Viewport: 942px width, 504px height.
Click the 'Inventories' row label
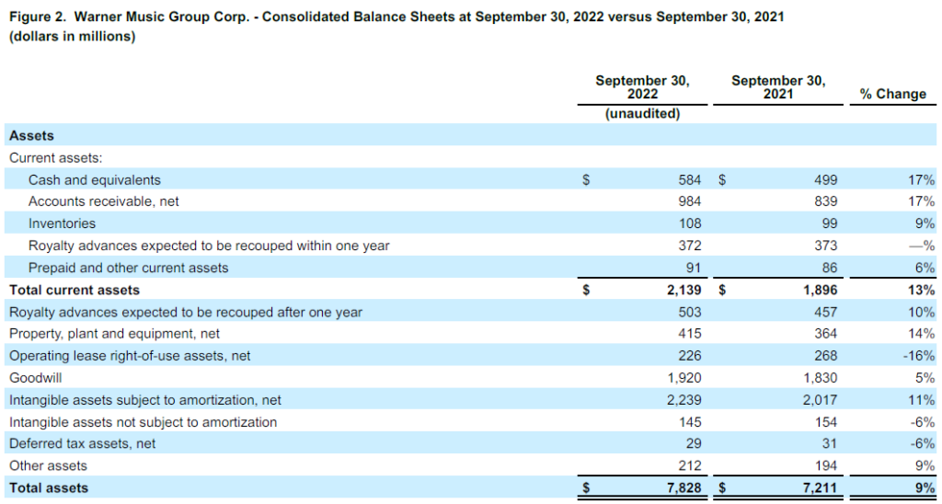pyautogui.click(x=62, y=223)
